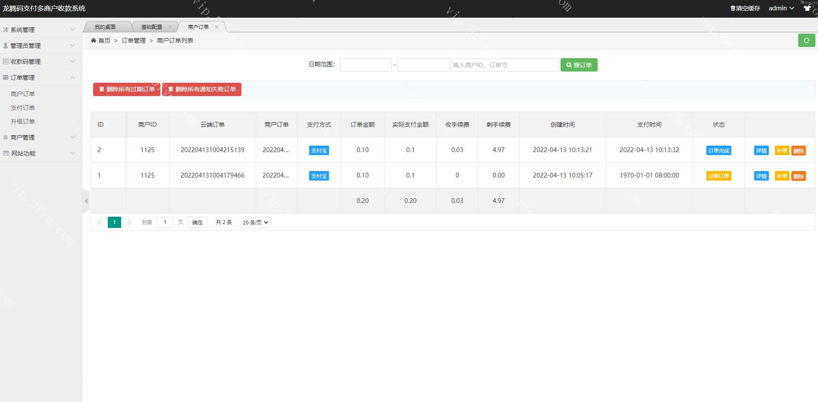The width and height of the screenshot is (818, 402).
Task: Click 删除所有过期订单 button
Action: pyautogui.click(x=127, y=89)
